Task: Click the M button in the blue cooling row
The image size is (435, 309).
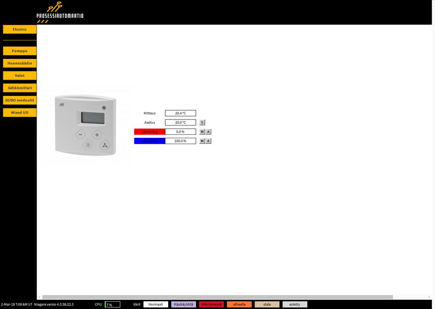Action: [202, 141]
